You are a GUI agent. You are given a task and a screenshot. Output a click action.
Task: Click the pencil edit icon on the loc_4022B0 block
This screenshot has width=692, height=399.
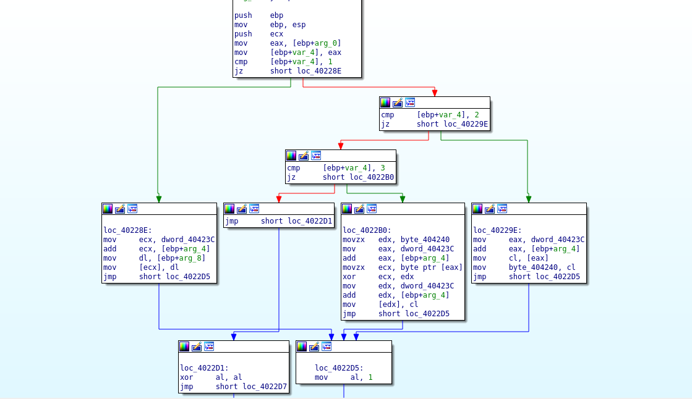pos(359,209)
